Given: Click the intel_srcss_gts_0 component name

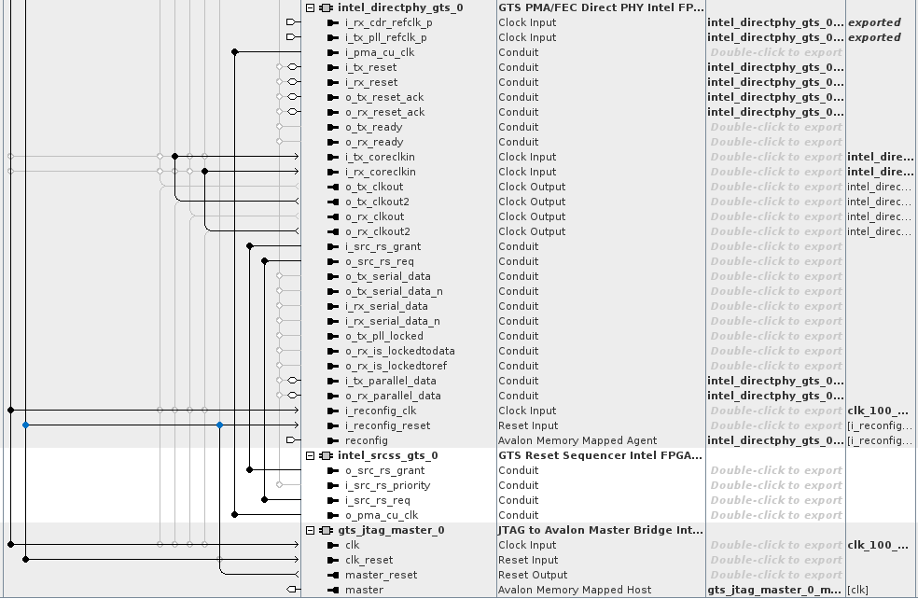Looking at the screenshot, I should click(x=387, y=455).
